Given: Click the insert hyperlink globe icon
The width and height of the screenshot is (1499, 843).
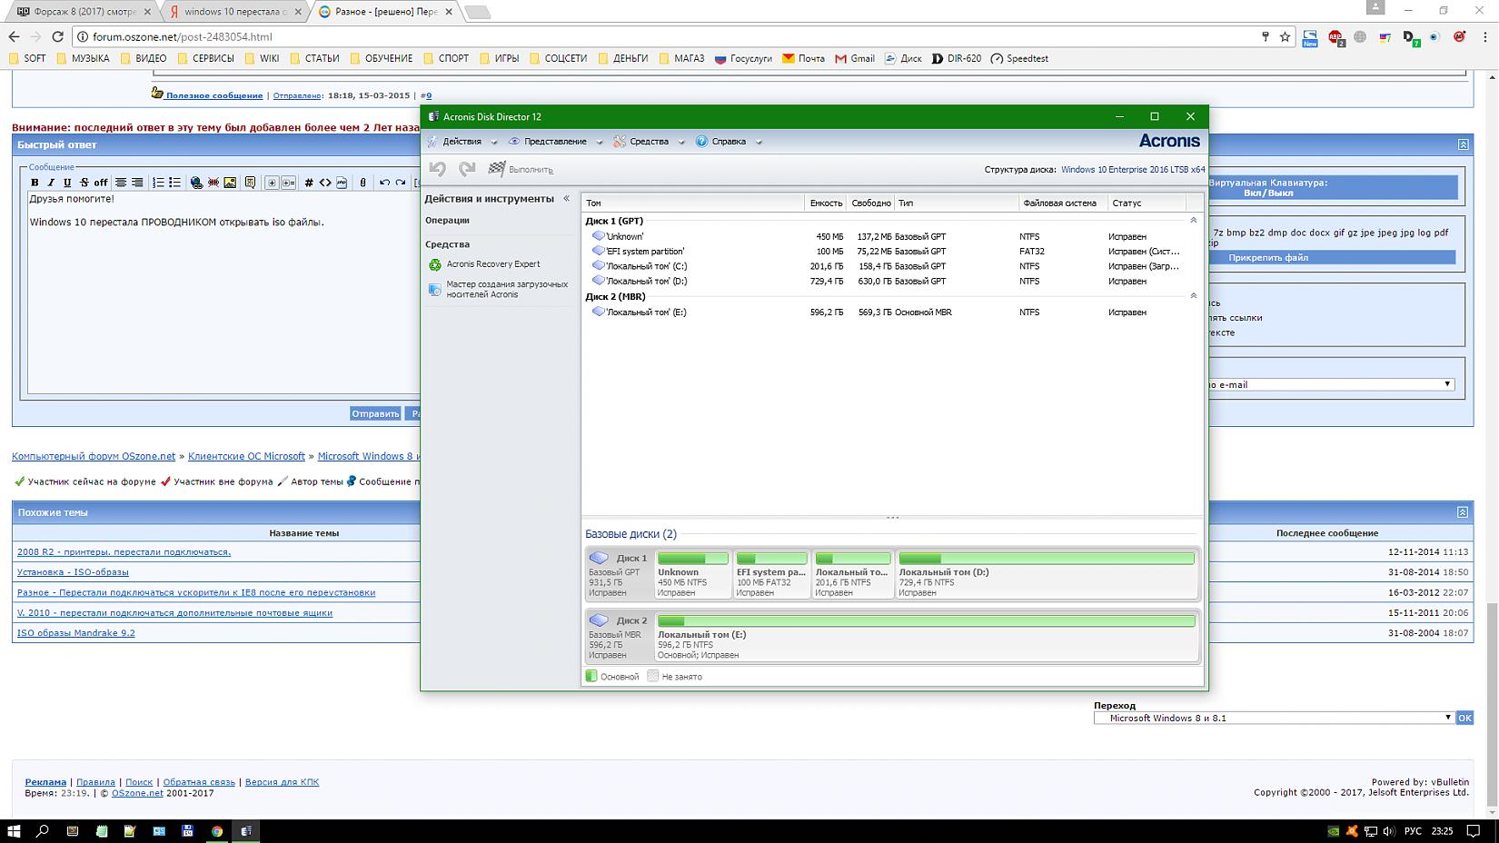Looking at the screenshot, I should coord(196,183).
